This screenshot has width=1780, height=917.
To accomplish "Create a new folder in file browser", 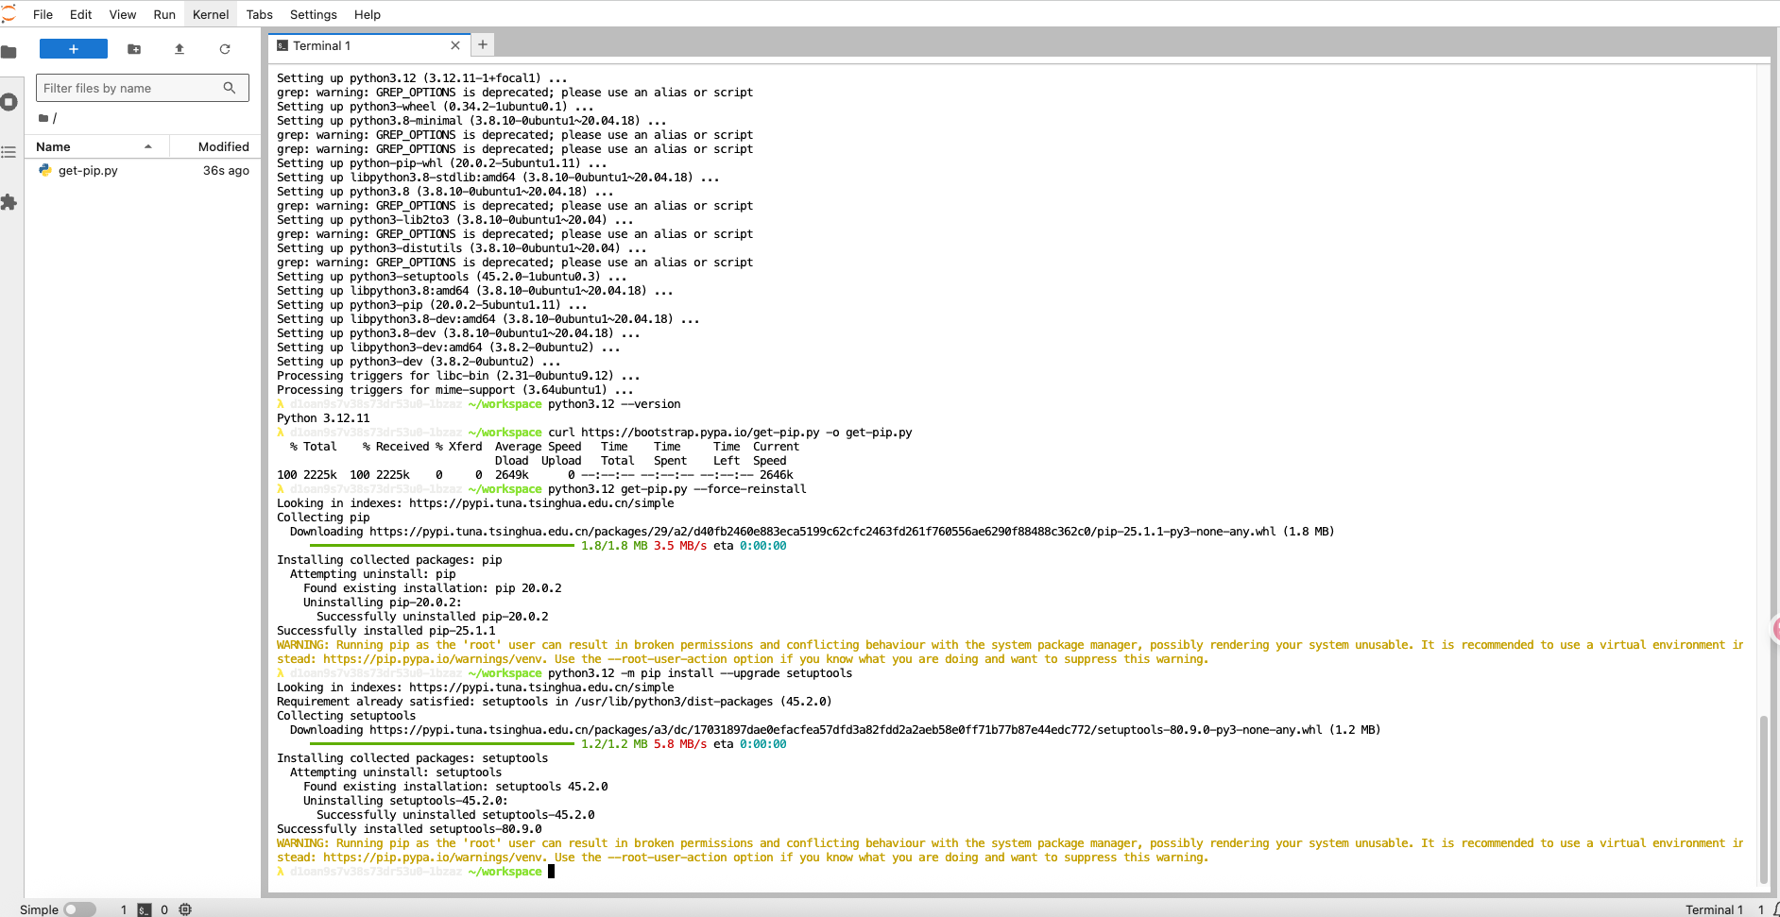I will [134, 49].
